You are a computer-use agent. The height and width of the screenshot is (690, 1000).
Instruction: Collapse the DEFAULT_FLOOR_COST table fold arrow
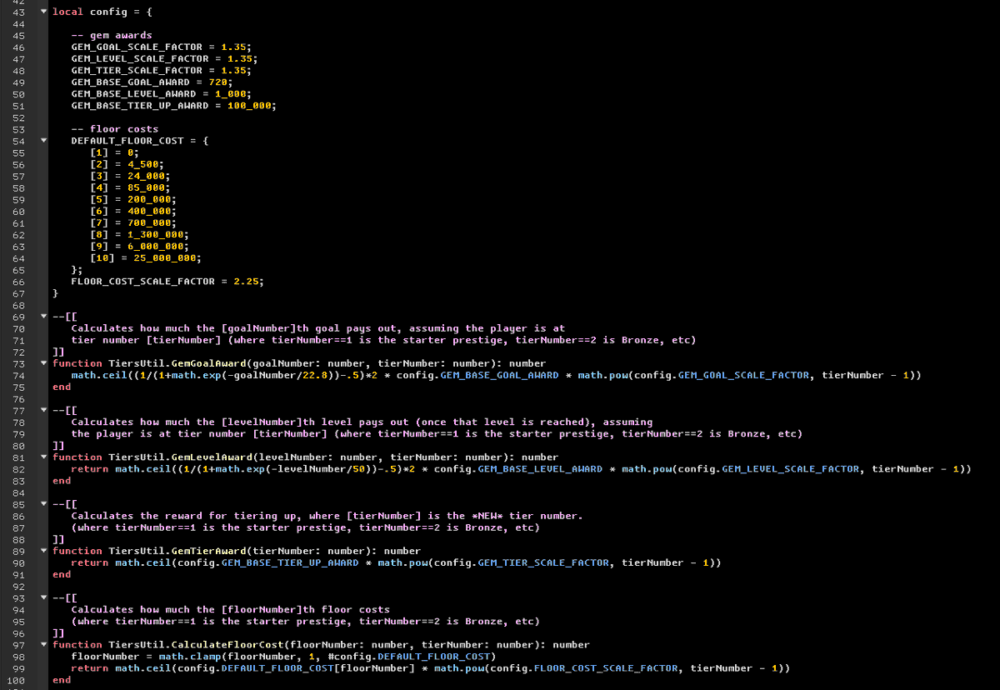[x=43, y=141]
